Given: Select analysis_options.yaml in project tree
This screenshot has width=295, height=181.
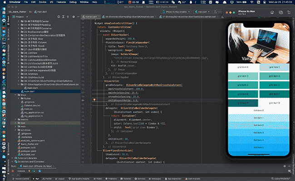Looking at the screenshot, I should pos(33,140).
